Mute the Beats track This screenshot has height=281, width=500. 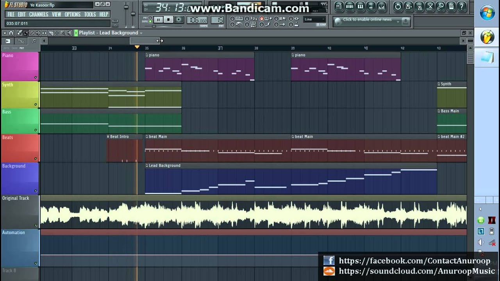36,158
